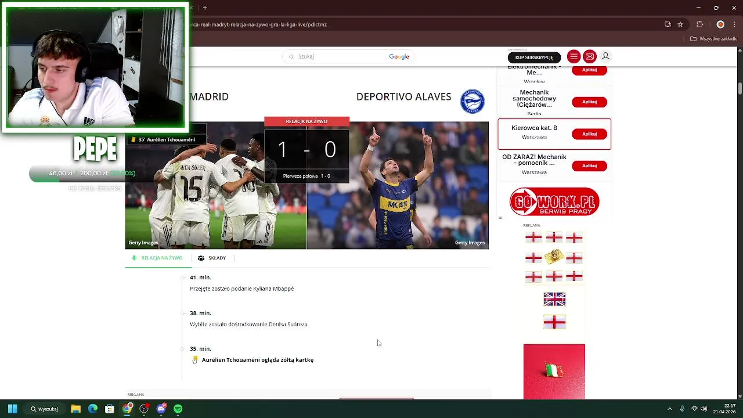Image resolution: width=743 pixels, height=418 pixels.
Task: Open Spotify from the taskbar
Action: click(178, 409)
